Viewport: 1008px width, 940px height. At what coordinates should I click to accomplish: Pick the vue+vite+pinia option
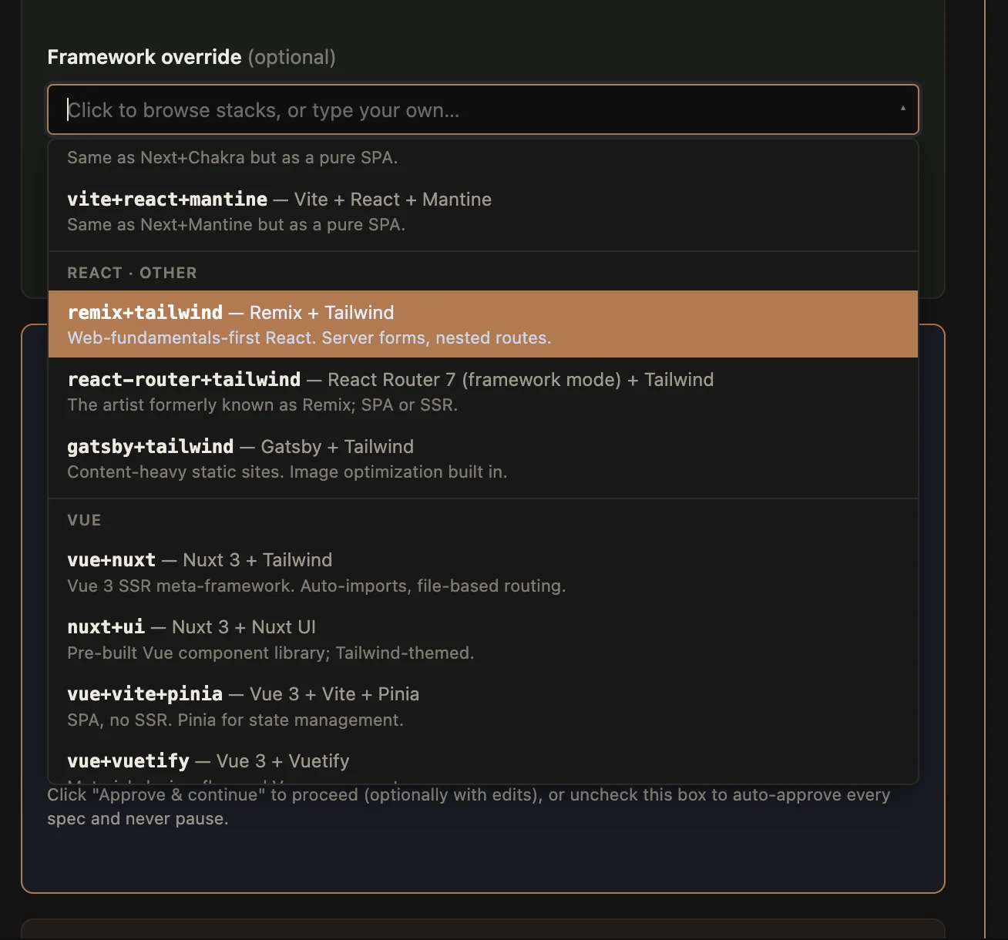[x=482, y=707]
